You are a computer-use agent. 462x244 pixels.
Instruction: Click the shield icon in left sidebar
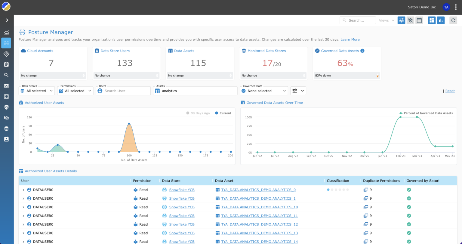6,107
